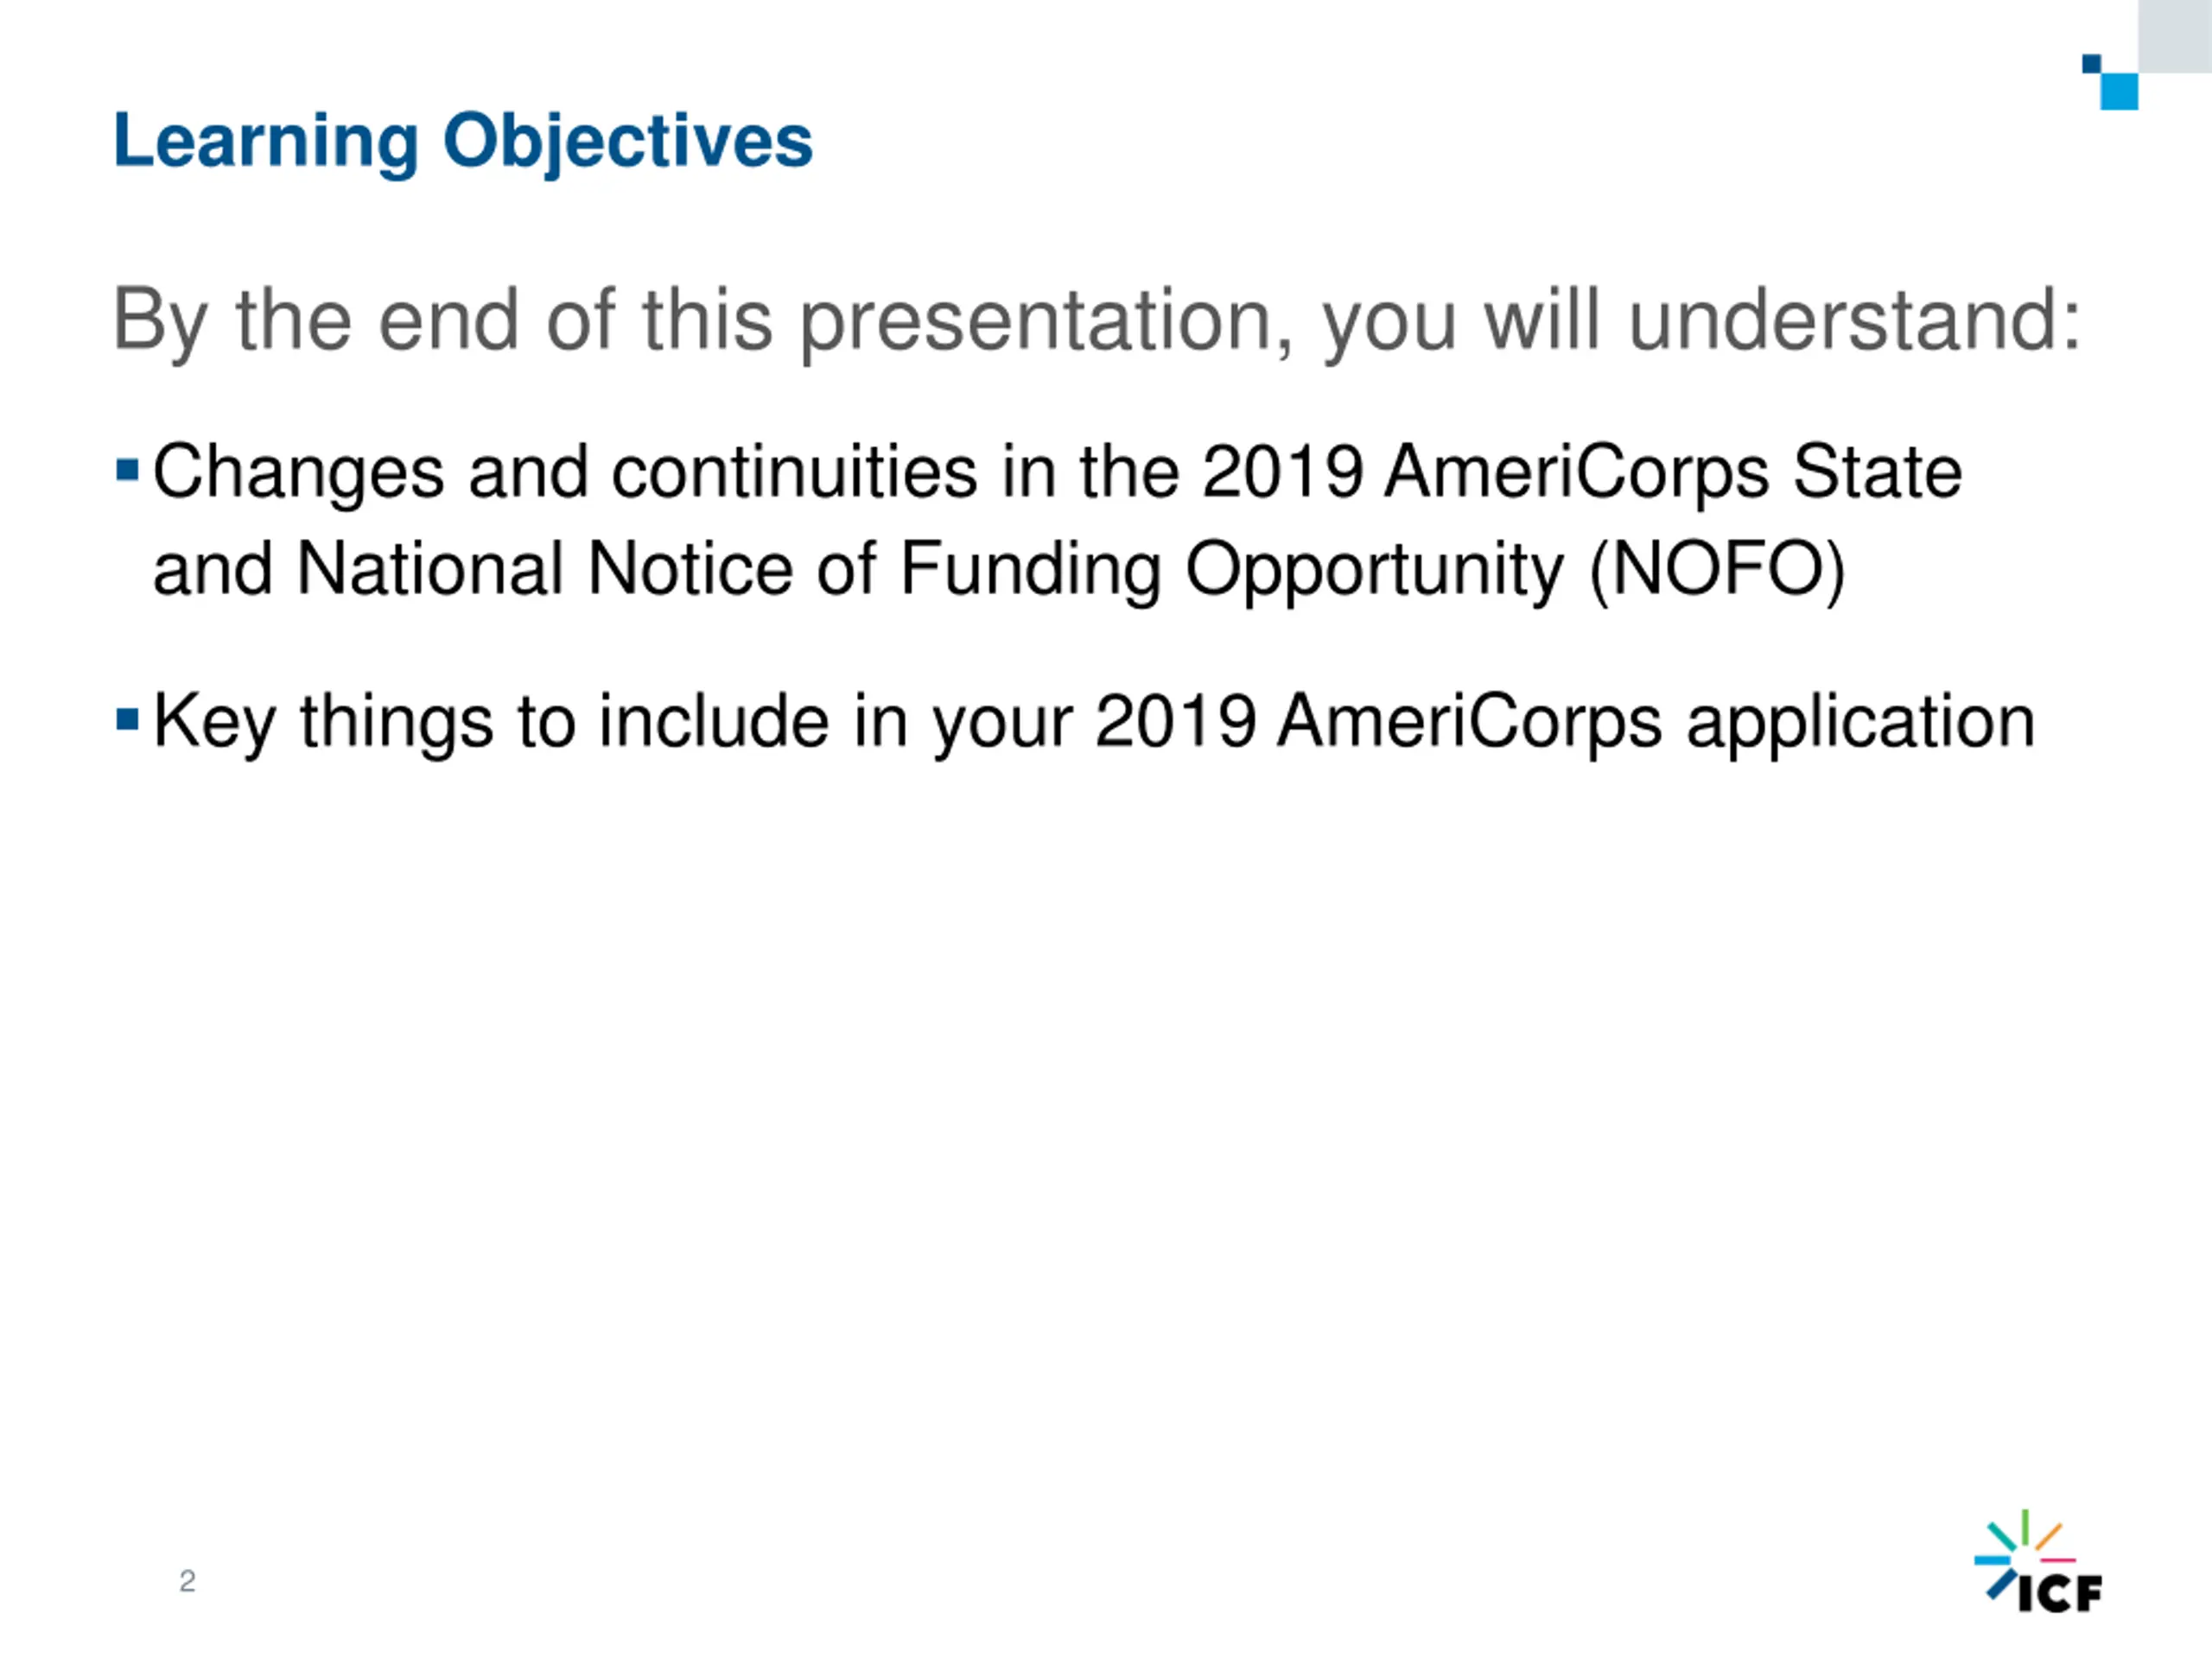The height and width of the screenshot is (1658, 2212).
Task: Click the word Objectives in the heading
Action: pos(628,142)
